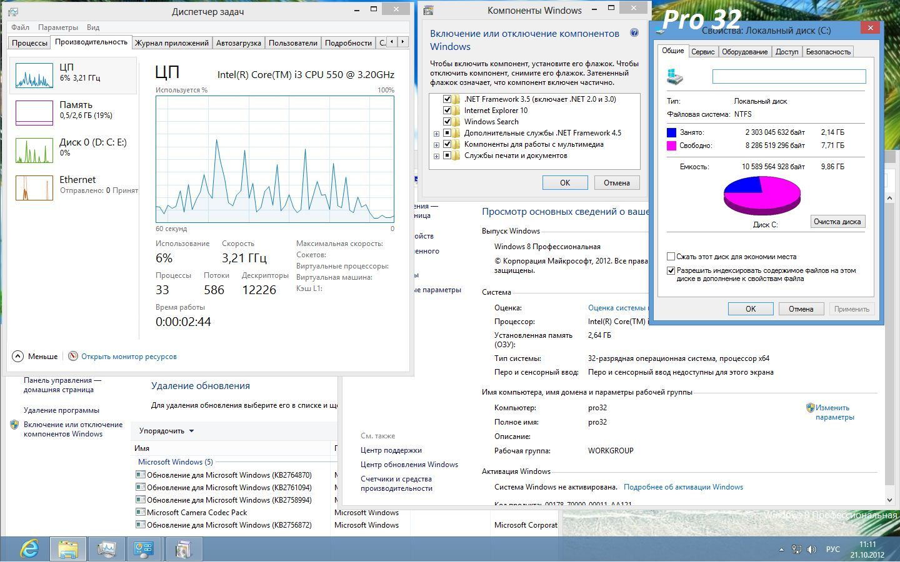Open the Вид menu
The width and height of the screenshot is (900, 562).
click(93, 27)
